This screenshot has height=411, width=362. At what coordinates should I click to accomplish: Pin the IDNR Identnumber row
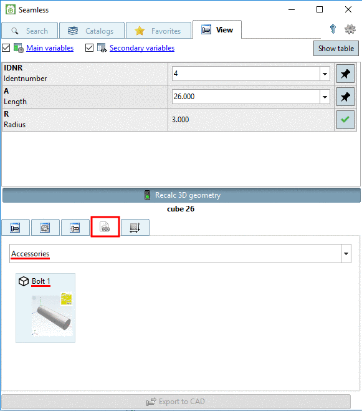345,74
